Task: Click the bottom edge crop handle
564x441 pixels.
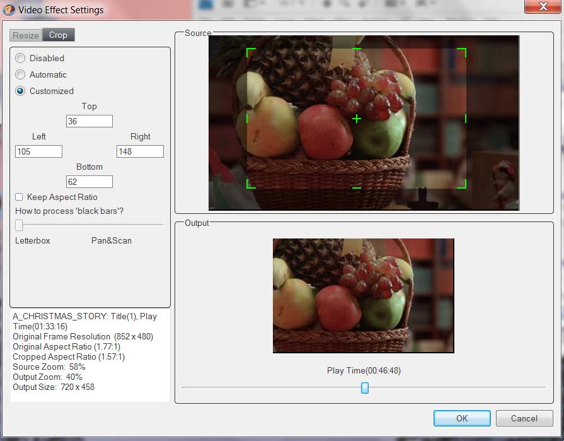Action: click(x=357, y=188)
